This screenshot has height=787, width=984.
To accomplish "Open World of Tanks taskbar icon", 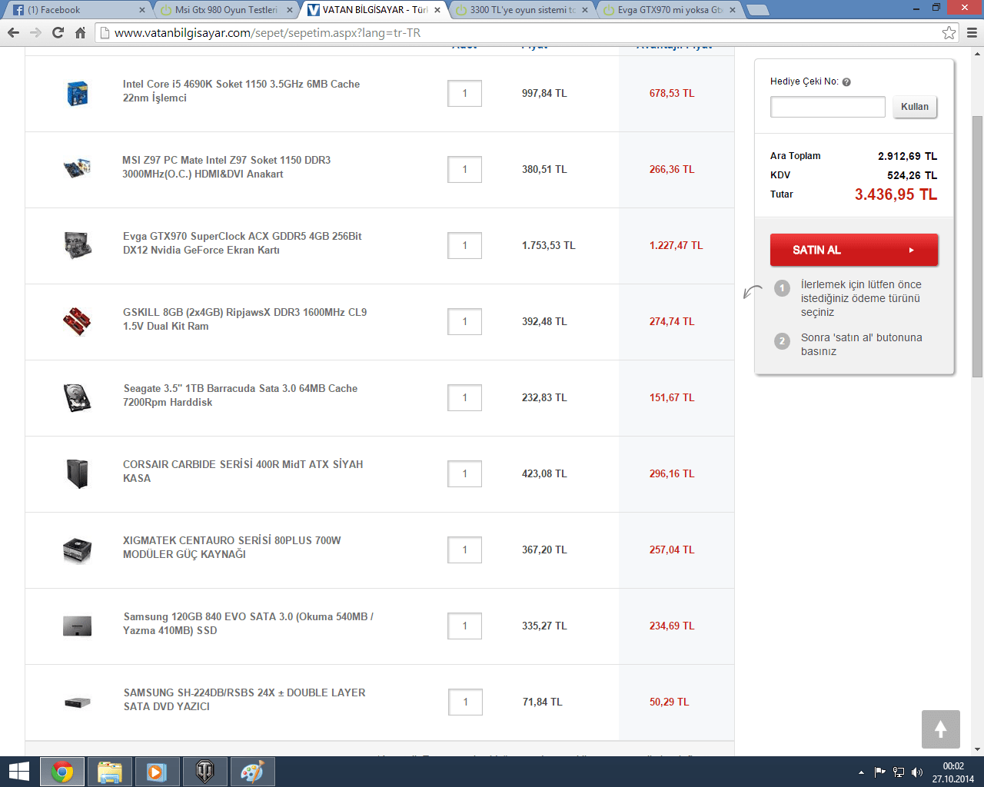I will pyautogui.click(x=205, y=772).
